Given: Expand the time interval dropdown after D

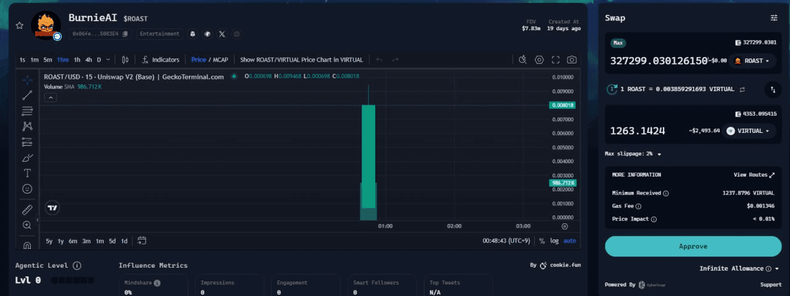Looking at the screenshot, I should pos(109,60).
